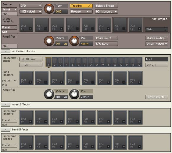The image size is (172, 153).
Task: Click the bus Amplifier Pan knob
Action: tap(74, 94)
